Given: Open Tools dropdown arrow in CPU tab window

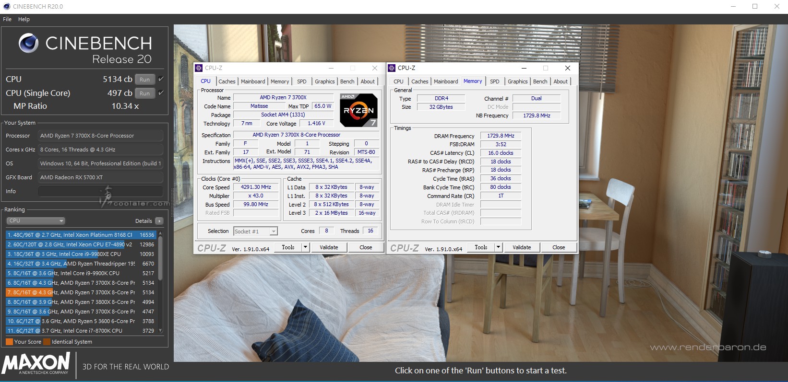Looking at the screenshot, I should click(305, 247).
